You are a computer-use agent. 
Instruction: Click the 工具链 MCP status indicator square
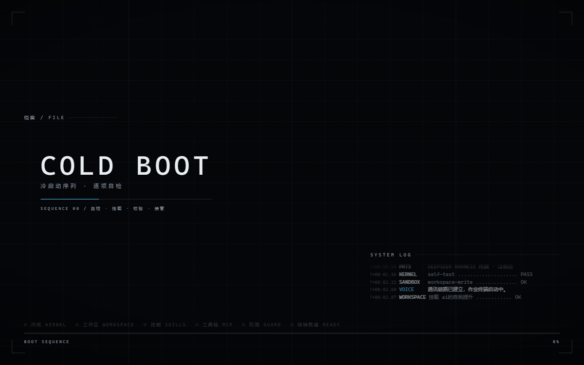pos(197,325)
